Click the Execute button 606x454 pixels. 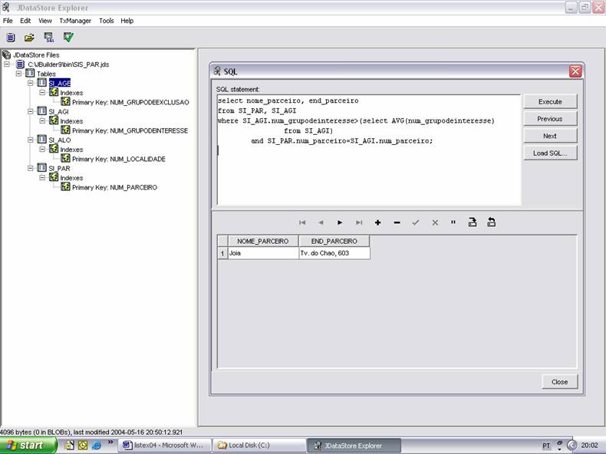click(550, 102)
